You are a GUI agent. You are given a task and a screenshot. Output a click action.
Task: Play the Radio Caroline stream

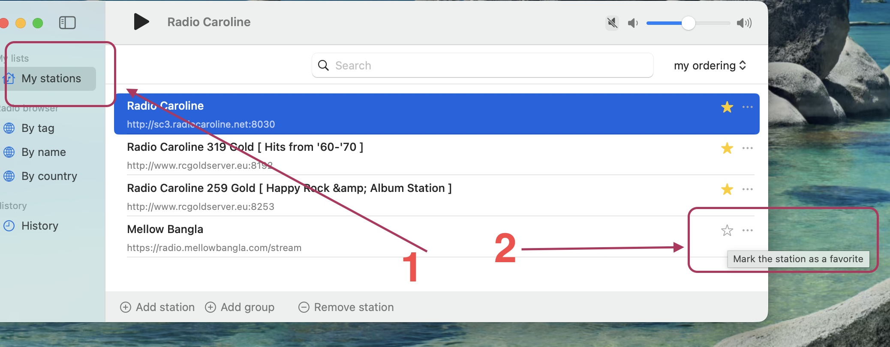[x=141, y=22]
